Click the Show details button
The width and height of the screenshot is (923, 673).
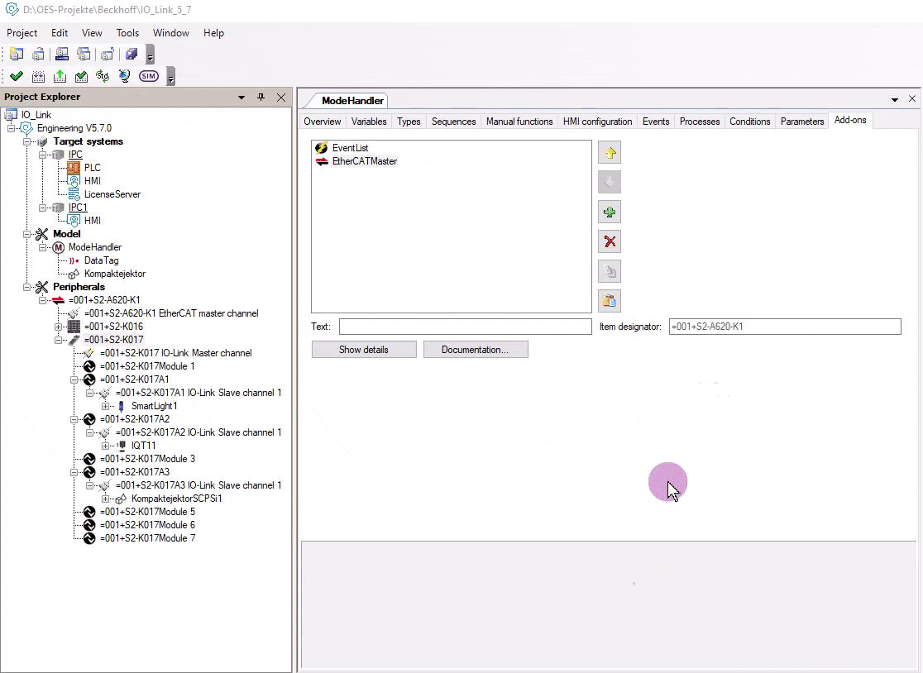click(363, 350)
